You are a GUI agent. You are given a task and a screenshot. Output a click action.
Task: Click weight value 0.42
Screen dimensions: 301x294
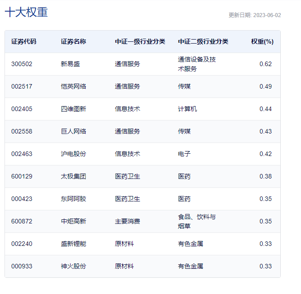click(265, 154)
